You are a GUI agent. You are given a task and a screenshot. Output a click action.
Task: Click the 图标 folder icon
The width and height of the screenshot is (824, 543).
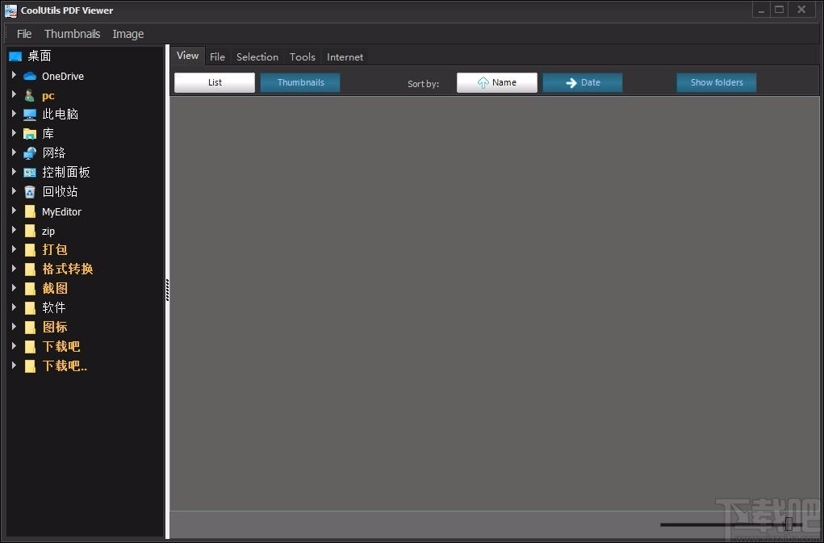[30, 327]
